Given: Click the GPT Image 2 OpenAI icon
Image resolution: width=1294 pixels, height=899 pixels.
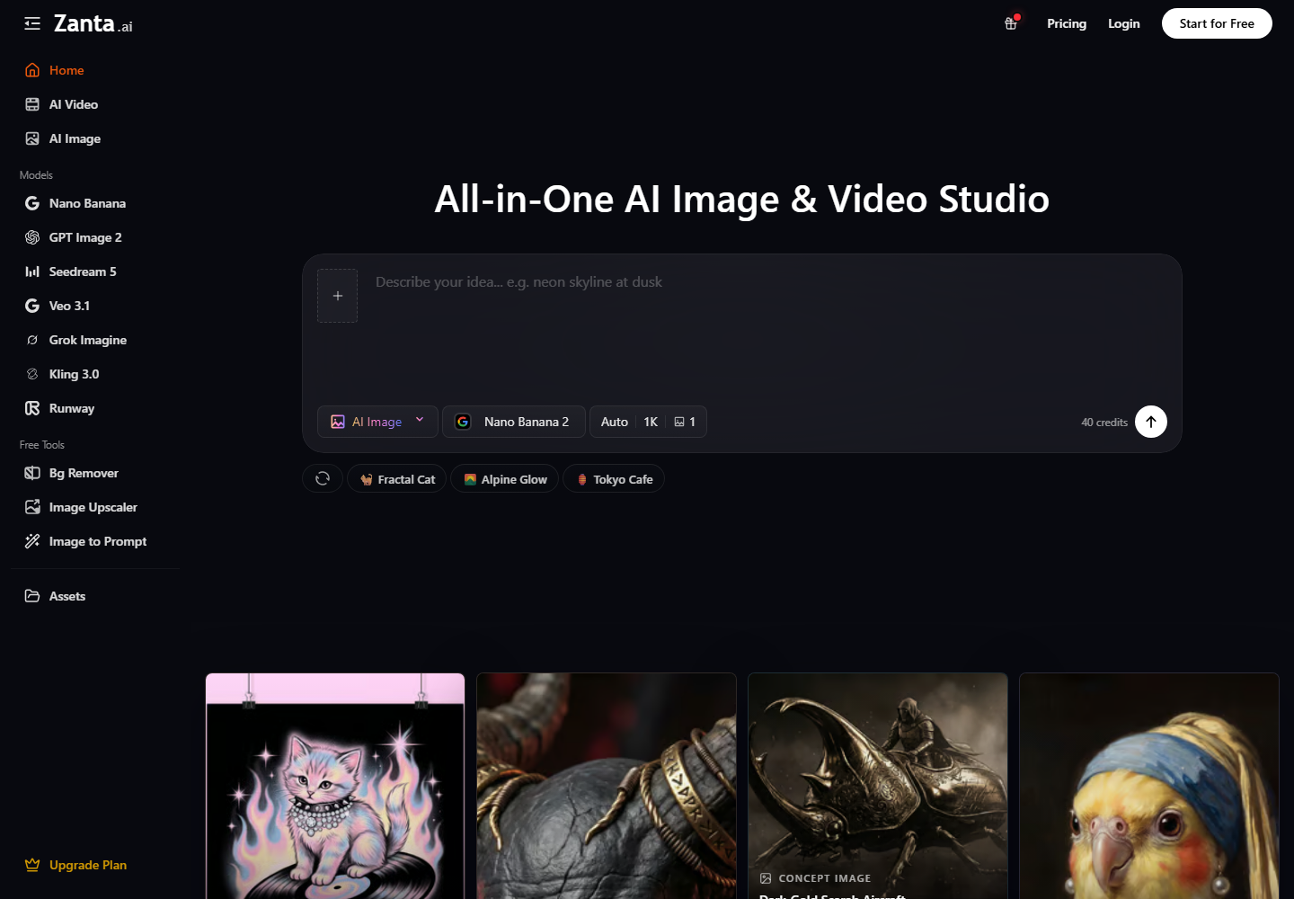Looking at the screenshot, I should [32, 237].
